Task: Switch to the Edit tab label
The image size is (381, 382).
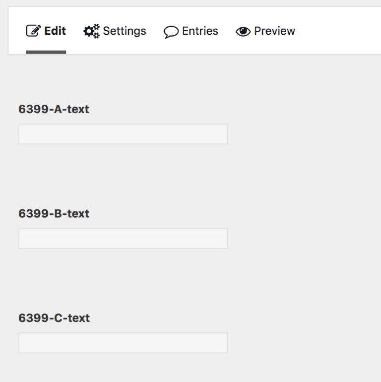Action: (x=55, y=31)
